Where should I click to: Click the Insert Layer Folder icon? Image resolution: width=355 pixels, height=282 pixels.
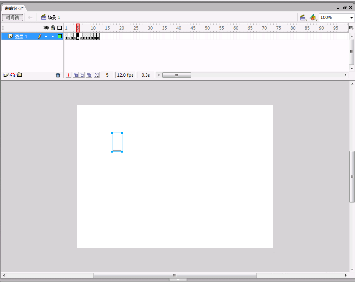tap(19, 75)
